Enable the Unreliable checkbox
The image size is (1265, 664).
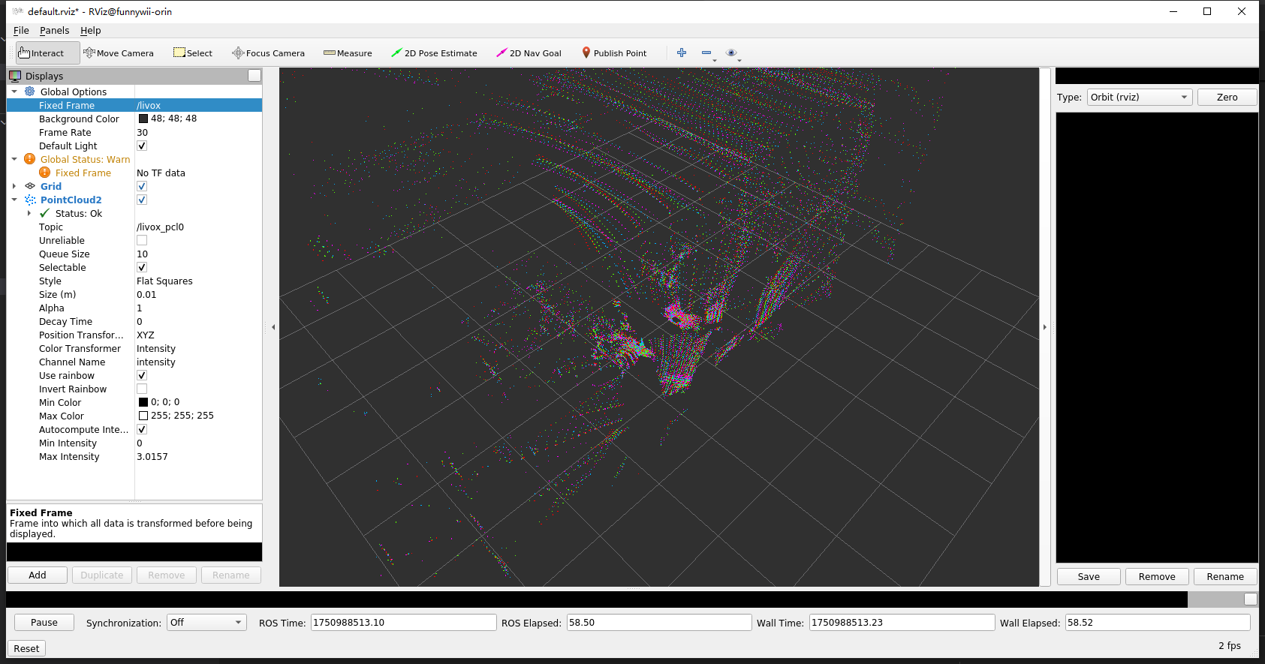[x=142, y=240]
